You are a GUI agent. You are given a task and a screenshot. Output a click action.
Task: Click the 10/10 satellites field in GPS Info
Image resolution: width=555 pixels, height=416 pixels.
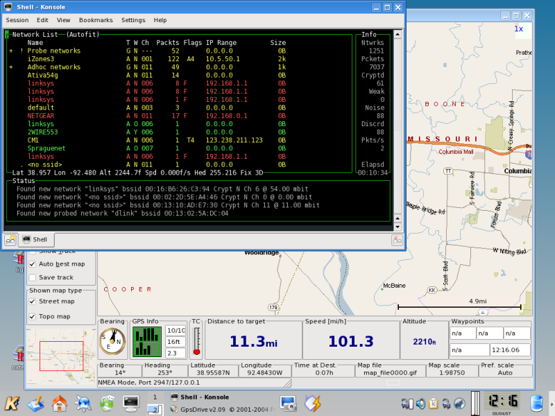176,331
